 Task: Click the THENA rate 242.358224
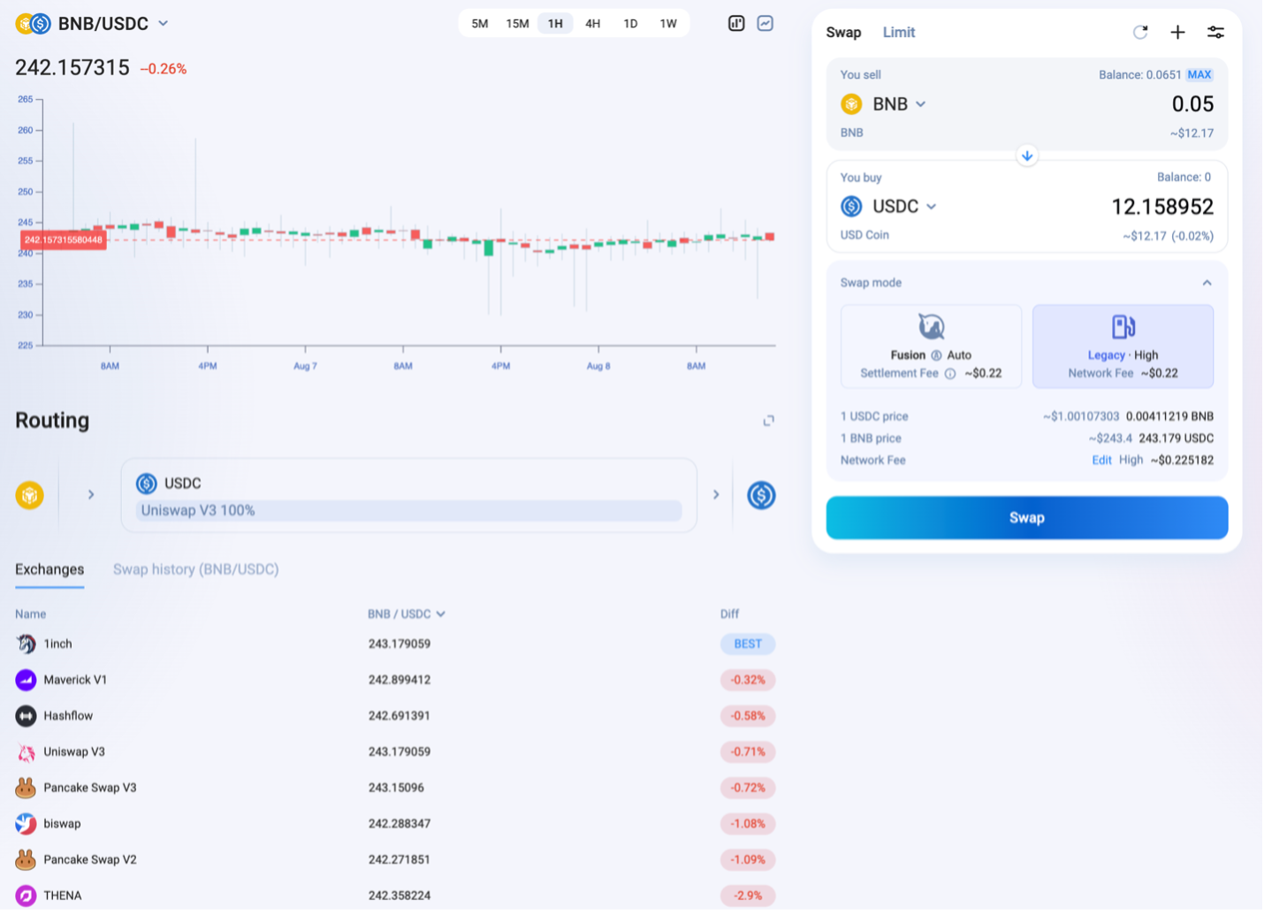(400, 896)
